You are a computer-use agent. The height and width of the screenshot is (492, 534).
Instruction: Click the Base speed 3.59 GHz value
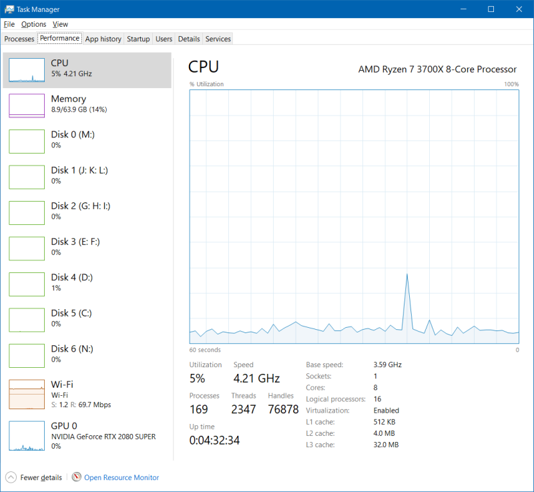388,364
